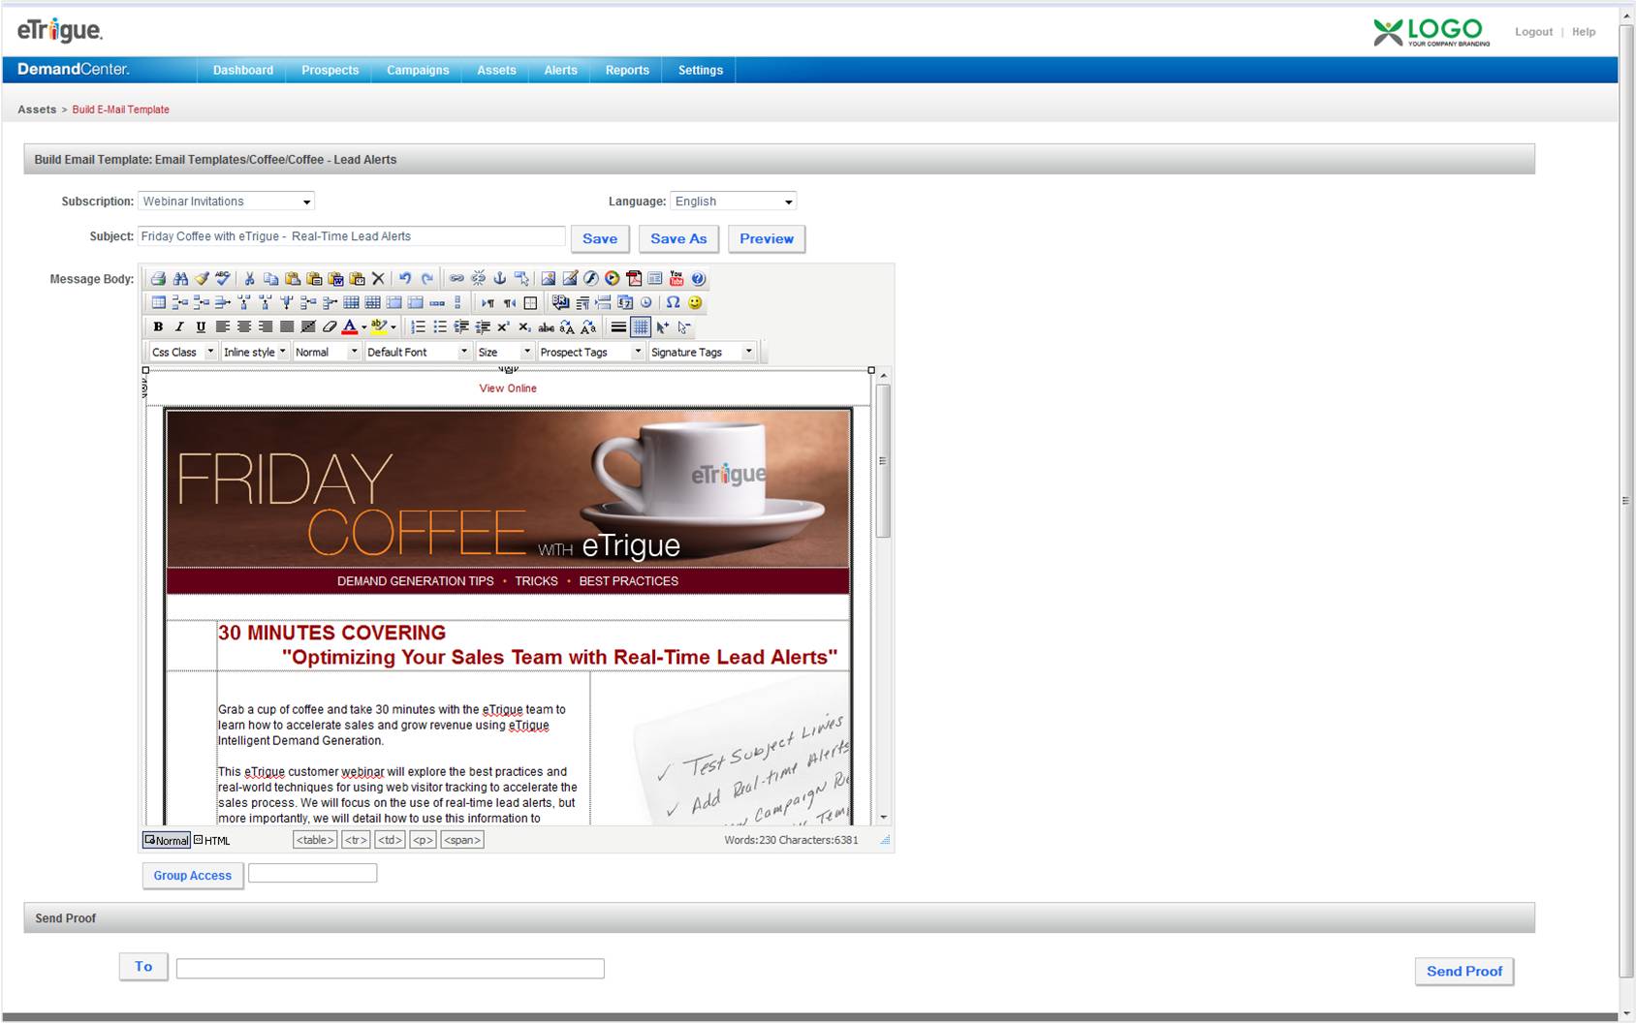
Task: Toggle align left
Action: pyautogui.click(x=223, y=327)
